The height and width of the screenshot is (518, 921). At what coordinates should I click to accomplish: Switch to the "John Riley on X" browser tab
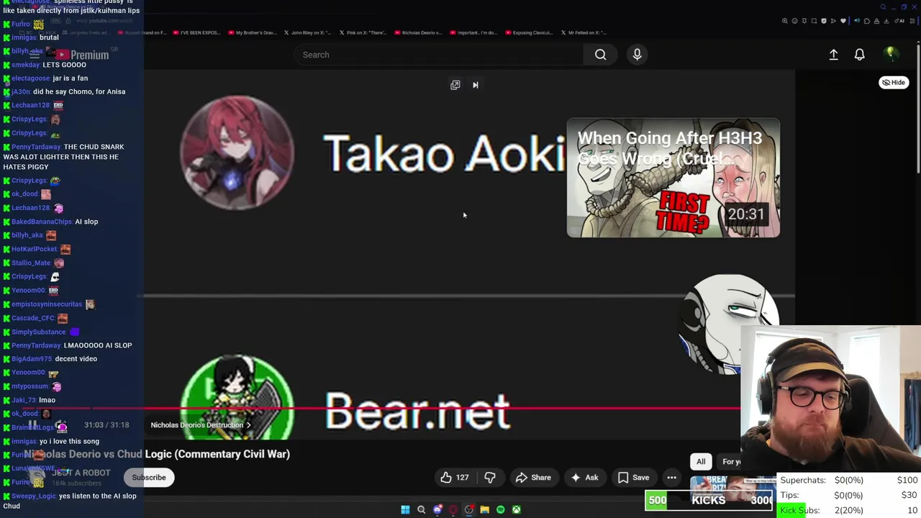pos(309,32)
